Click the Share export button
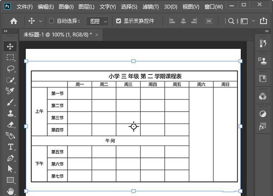This screenshot has height=196, width=273. (x=263, y=21)
